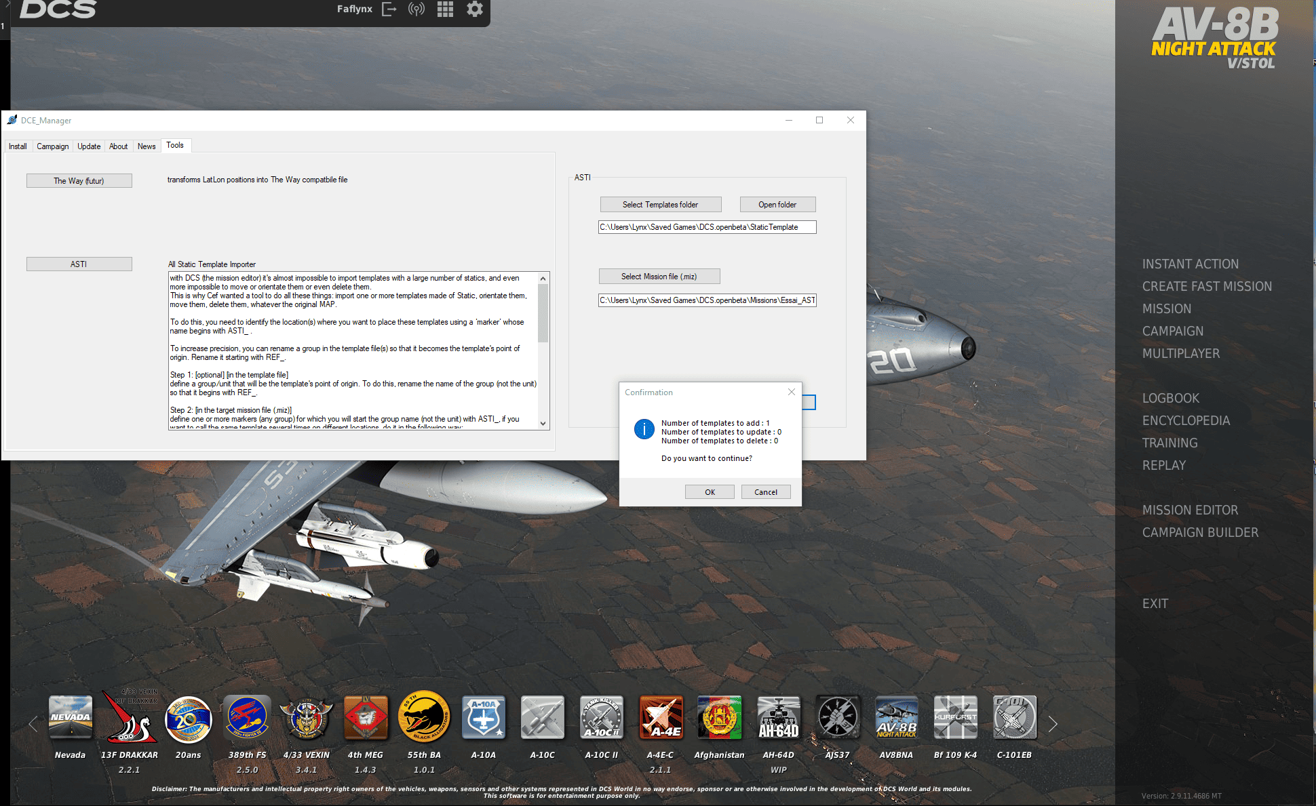Click the StaticTemplate folder path field
The height and width of the screenshot is (806, 1316).
coord(707,227)
